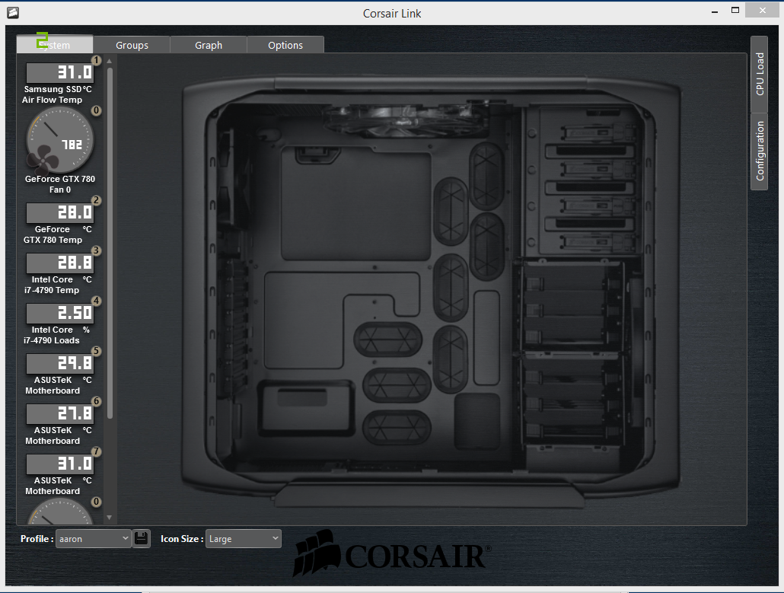The height and width of the screenshot is (593, 784).
Task: Select the GeForce GTX 780 Temp readout 28.0
Action: tap(59, 212)
